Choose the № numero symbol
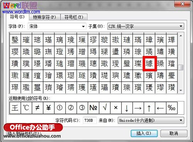 tap(93, 108)
